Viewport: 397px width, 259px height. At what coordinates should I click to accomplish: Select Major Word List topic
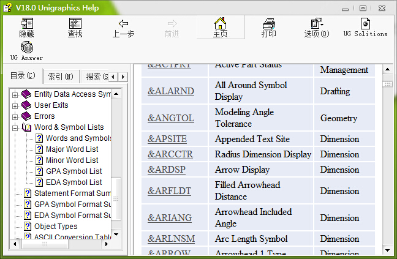(x=72, y=149)
